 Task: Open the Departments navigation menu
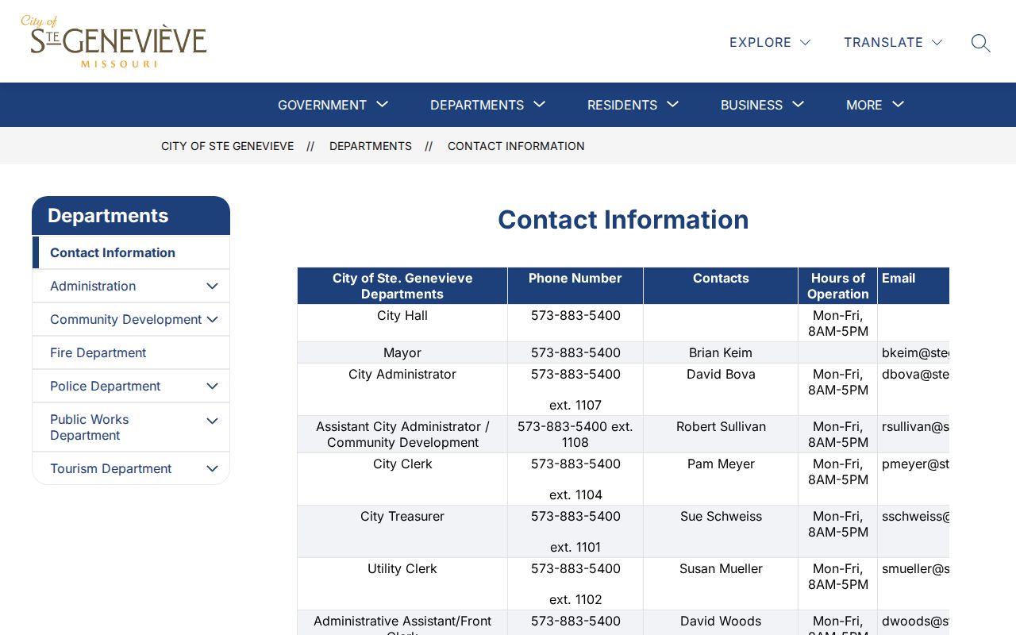(x=487, y=105)
